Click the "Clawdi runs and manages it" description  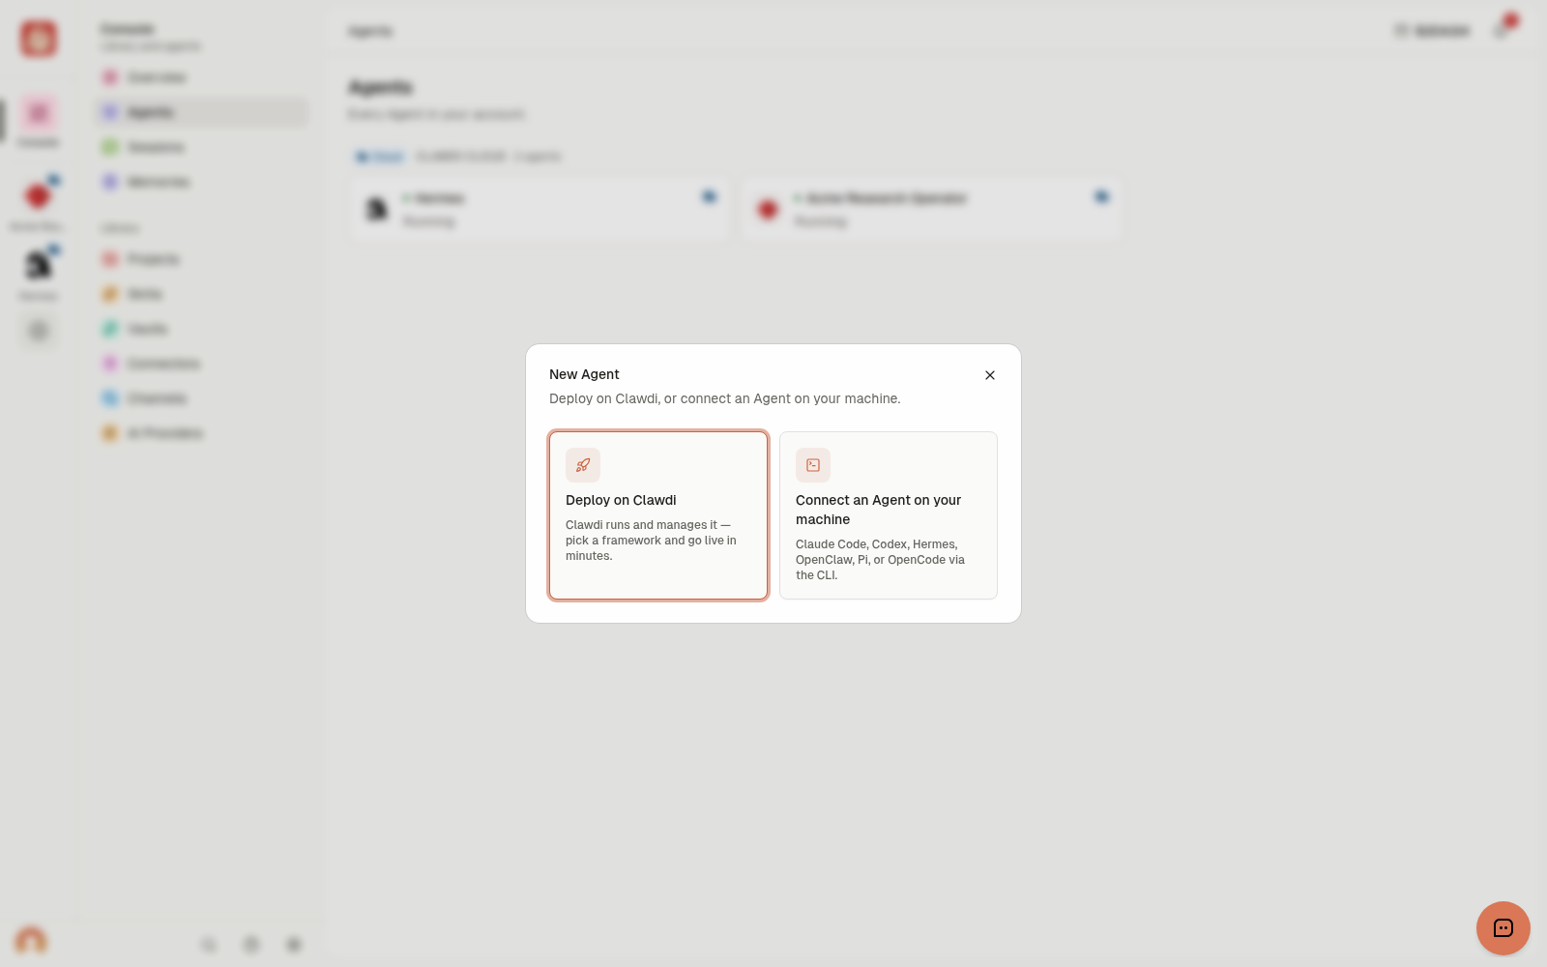[x=651, y=541]
